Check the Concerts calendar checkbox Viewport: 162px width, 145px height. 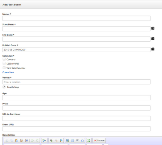[x=4, y=59]
